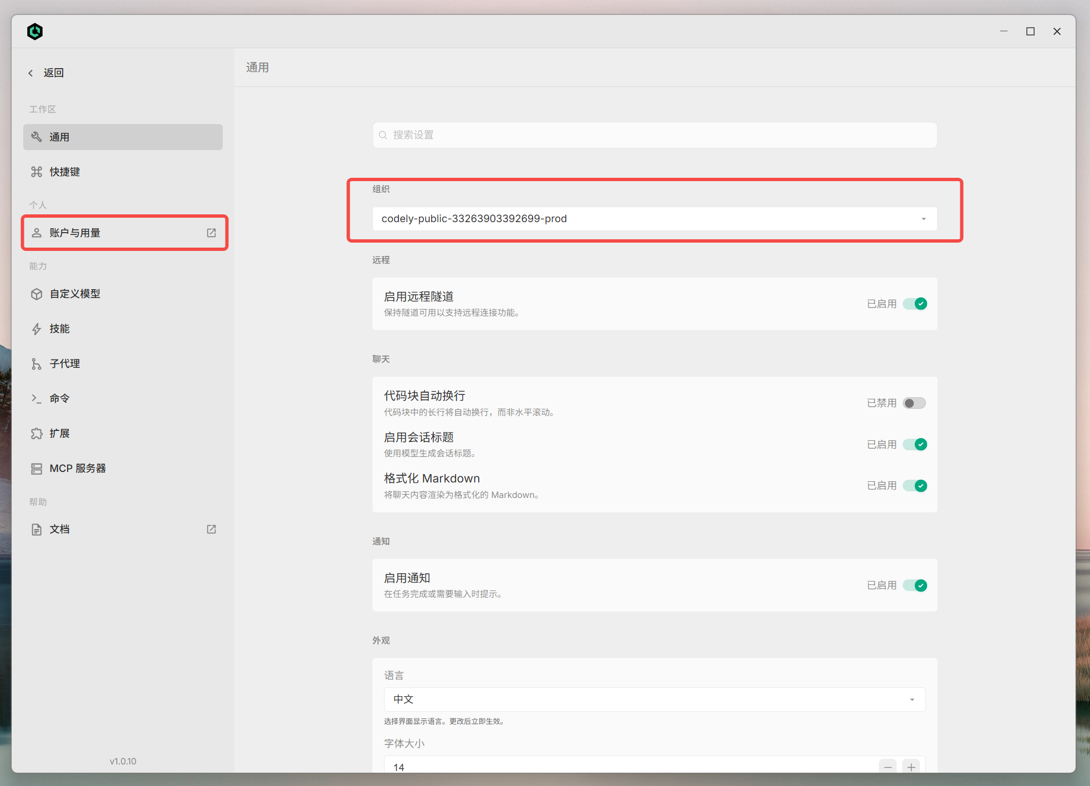Click the back chevron arrow icon
This screenshot has height=786, width=1090.
(x=30, y=73)
